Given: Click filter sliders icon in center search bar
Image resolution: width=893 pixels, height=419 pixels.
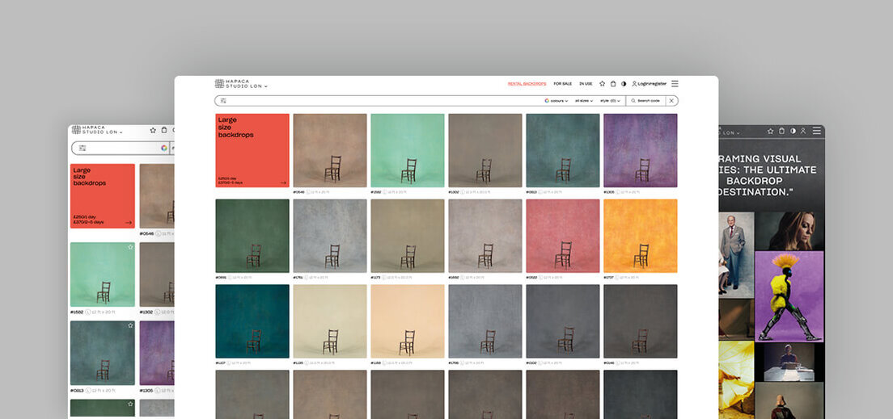Looking at the screenshot, I should coord(223,101).
